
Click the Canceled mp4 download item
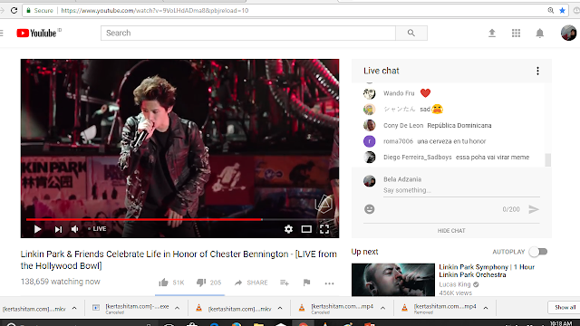click(343, 308)
